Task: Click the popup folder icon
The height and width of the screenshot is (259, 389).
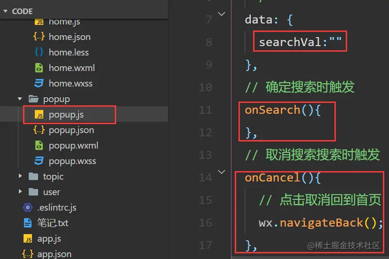Action: (33, 99)
